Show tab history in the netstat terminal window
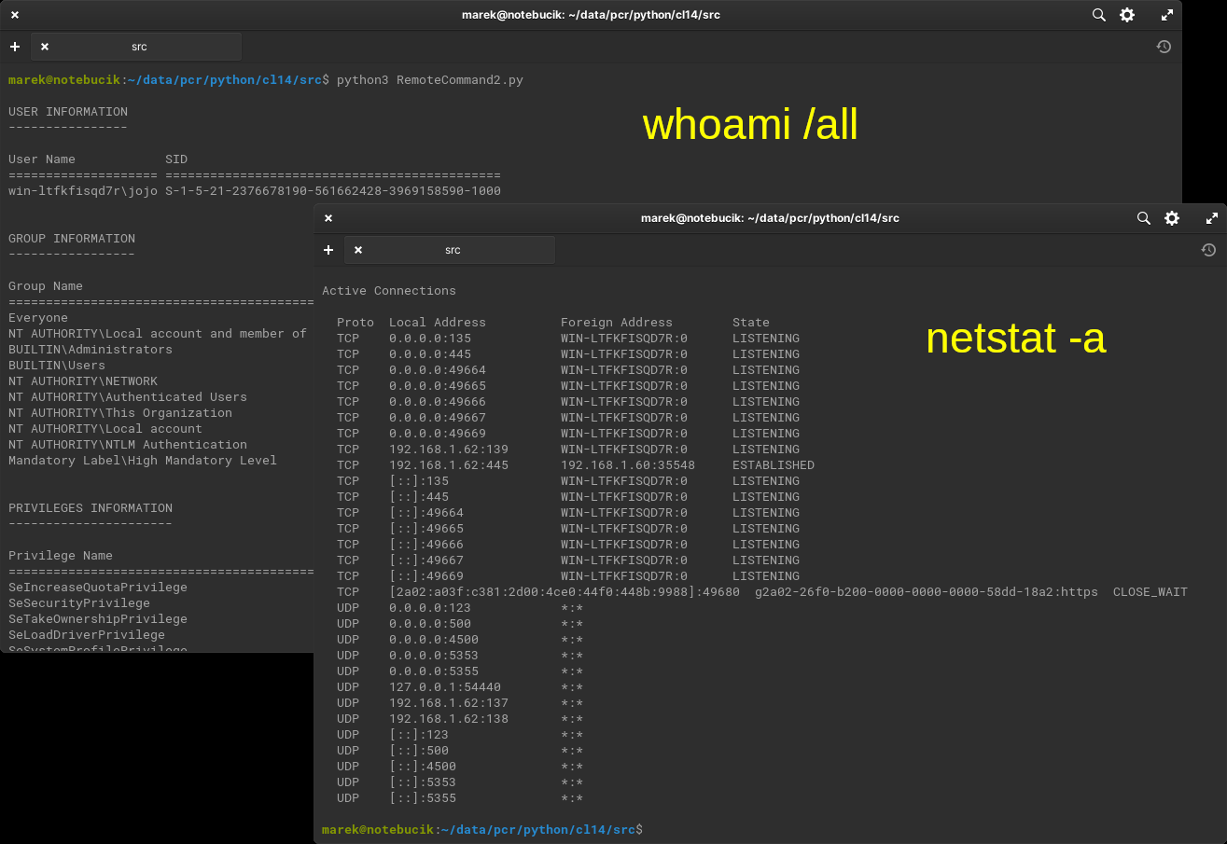The image size is (1227, 844). click(x=1208, y=250)
